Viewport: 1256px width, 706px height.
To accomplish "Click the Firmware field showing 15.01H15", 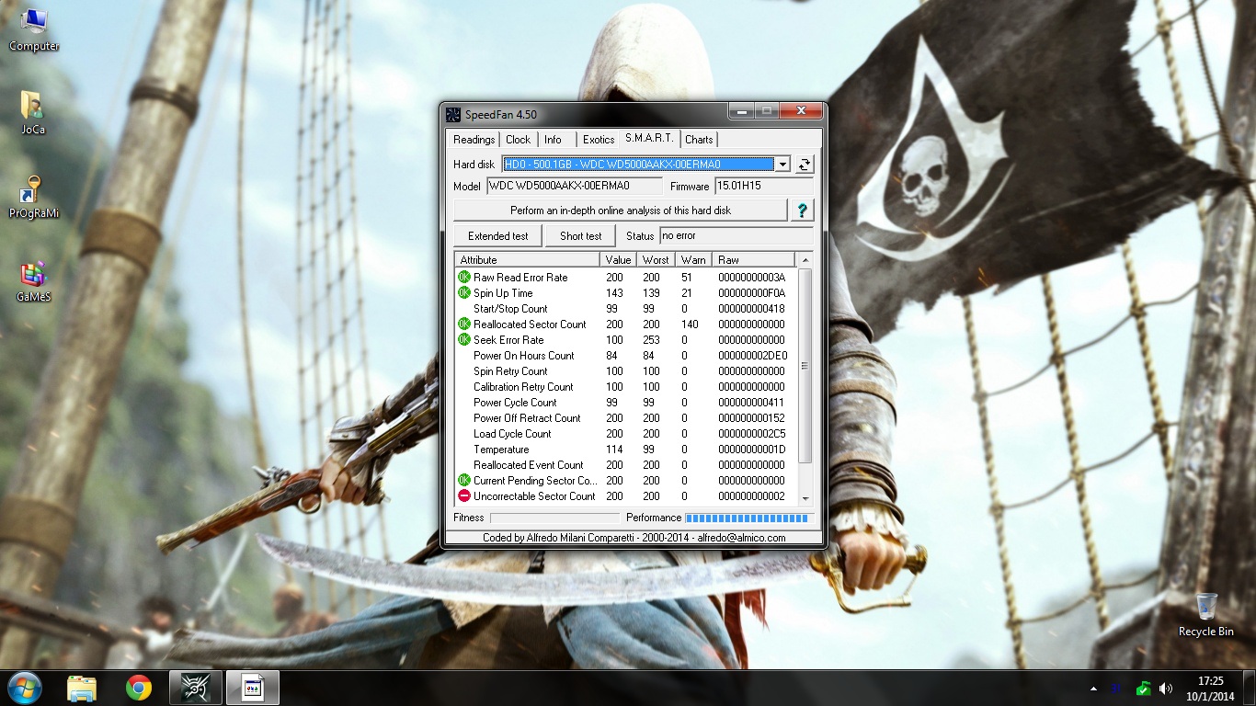I will pos(763,187).
